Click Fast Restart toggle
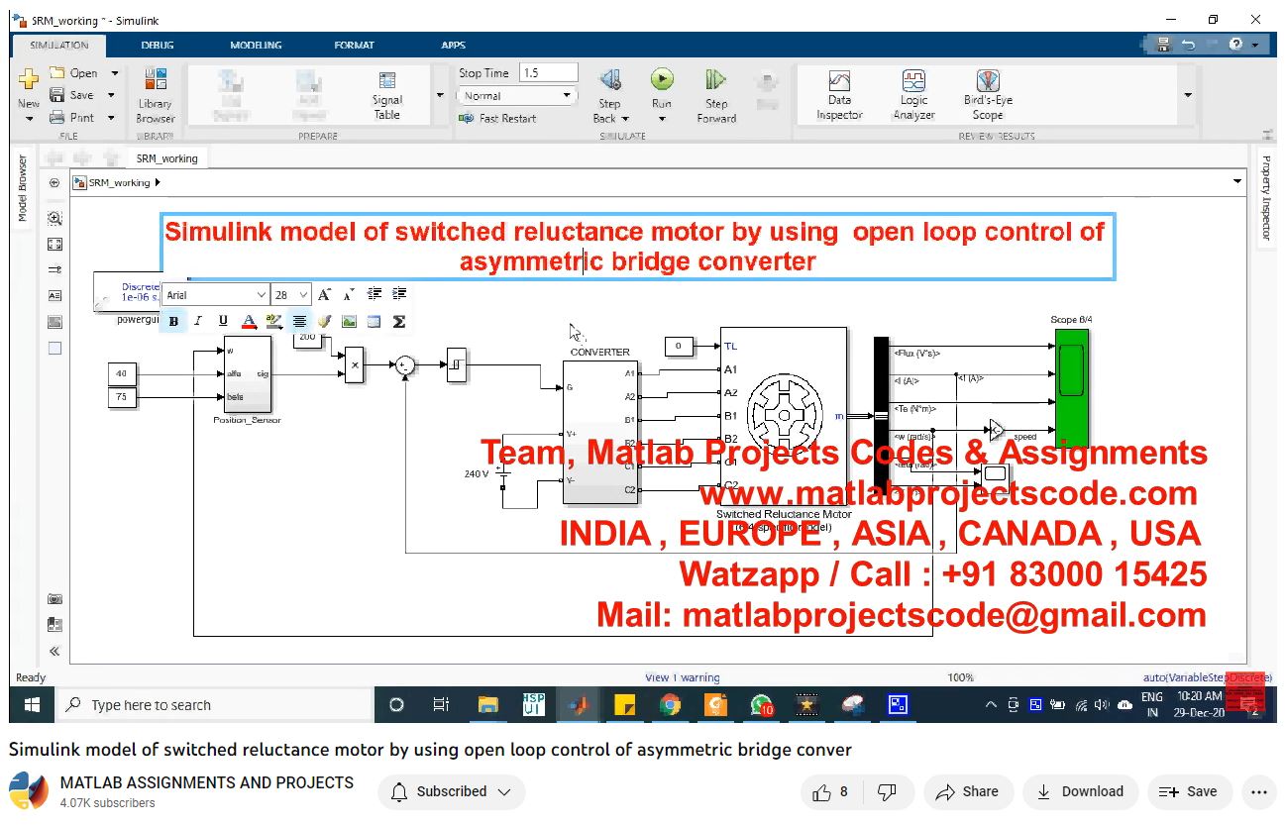 click(x=497, y=118)
